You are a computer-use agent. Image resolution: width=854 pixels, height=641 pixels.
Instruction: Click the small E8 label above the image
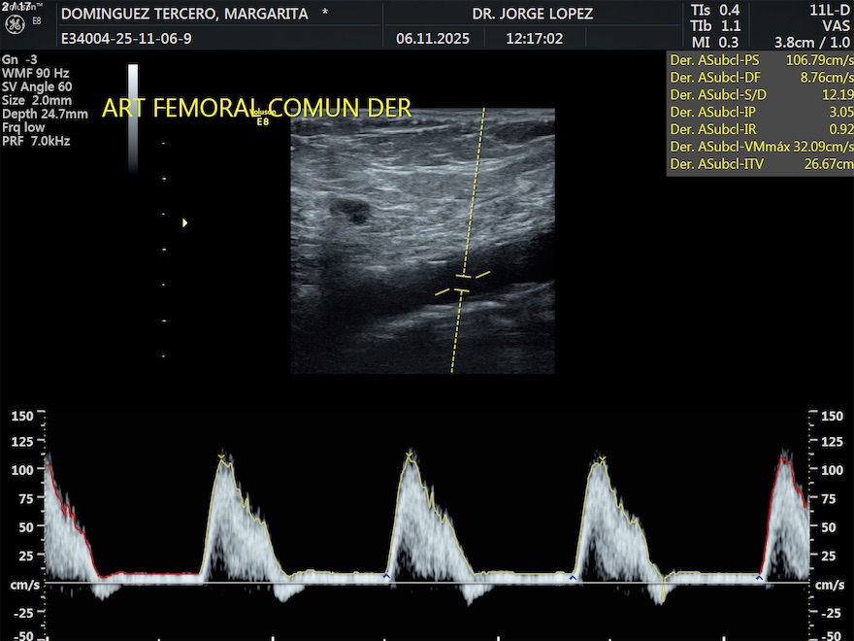[x=262, y=122]
